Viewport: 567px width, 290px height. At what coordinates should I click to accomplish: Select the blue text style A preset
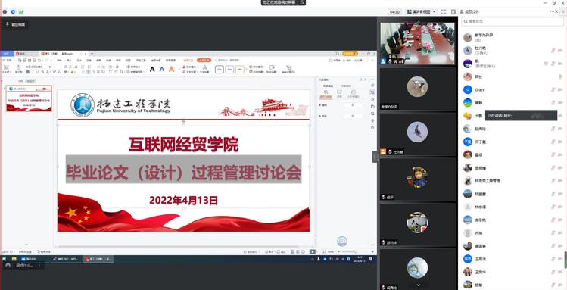pyautogui.click(x=162, y=69)
